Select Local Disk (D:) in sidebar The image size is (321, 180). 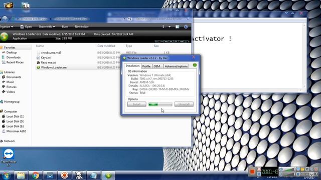(x=15, y=121)
